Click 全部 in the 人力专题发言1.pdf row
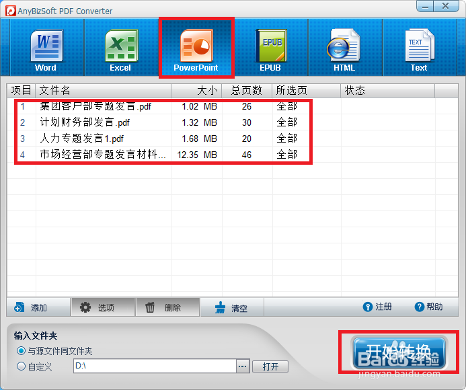Screen dimensions: 466x390 pos(286,139)
